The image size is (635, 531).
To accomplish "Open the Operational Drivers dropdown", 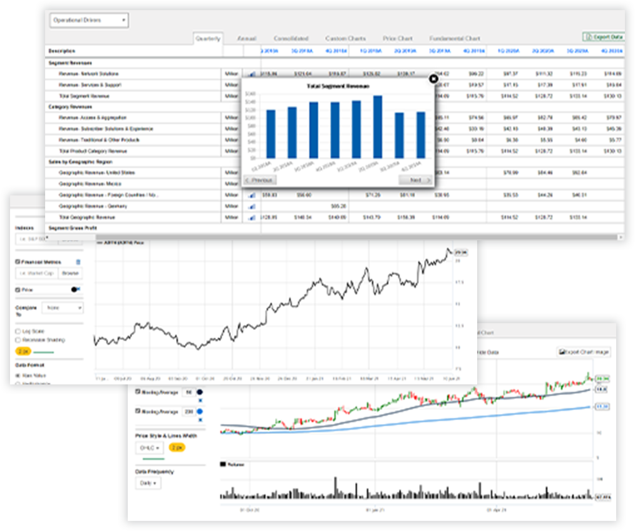I will 89,20.
